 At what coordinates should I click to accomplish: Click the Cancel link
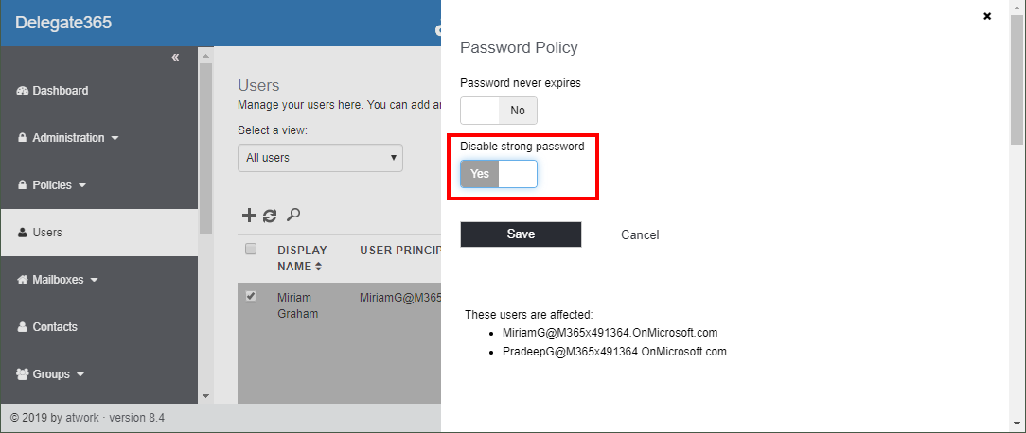click(640, 234)
